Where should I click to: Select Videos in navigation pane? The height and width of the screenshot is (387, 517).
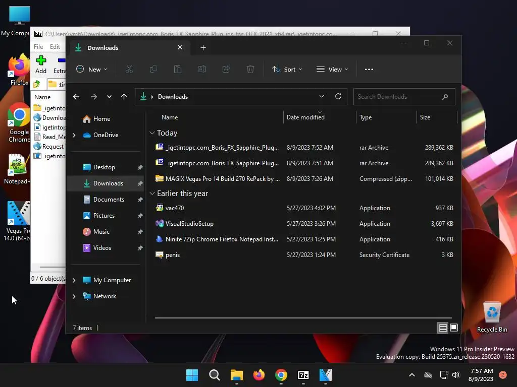[106, 248]
